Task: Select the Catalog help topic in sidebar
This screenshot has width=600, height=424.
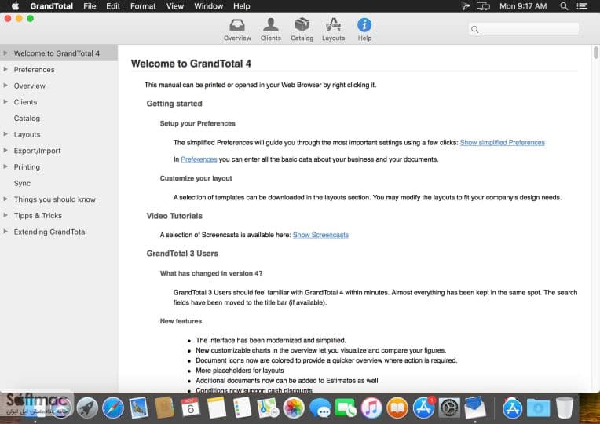Action: 27,119
